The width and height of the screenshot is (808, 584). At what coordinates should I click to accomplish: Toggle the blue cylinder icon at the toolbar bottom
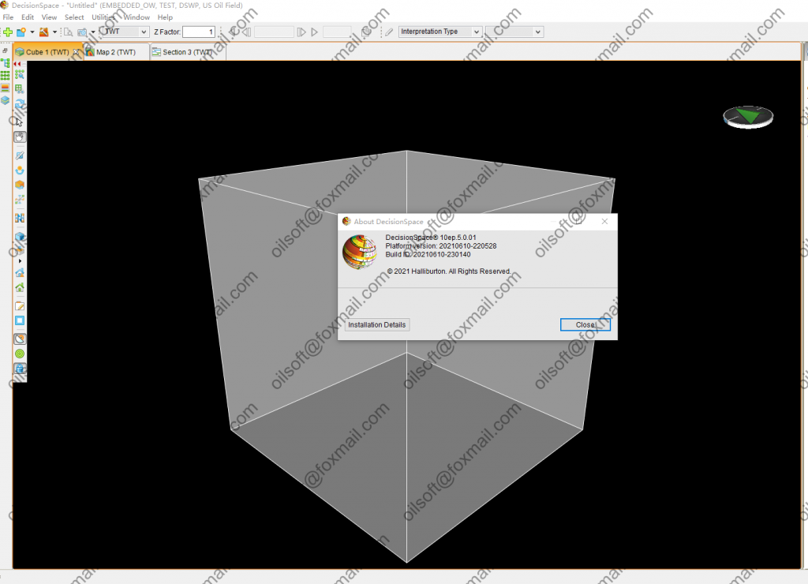coord(20,369)
